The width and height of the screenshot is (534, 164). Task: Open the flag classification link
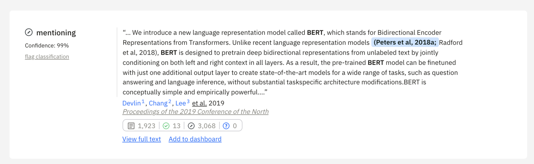pyautogui.click(x=47, y=57)
